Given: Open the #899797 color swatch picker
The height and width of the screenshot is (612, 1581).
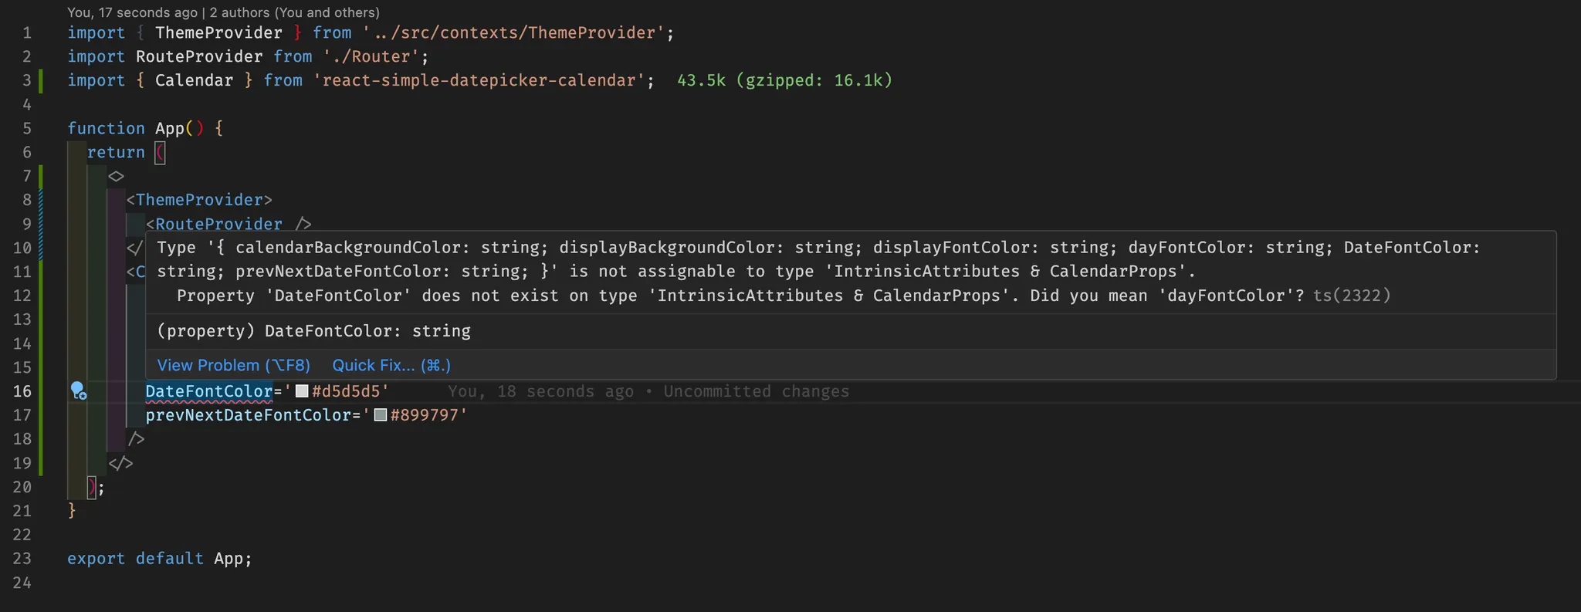Looking at the screenshot, I should pyautogui.click(x=381, y=415).
